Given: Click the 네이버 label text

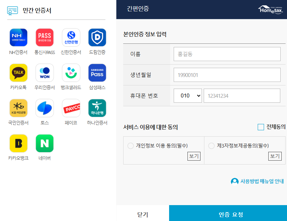Looking at the screenshot, I should [x=45, y=158].
